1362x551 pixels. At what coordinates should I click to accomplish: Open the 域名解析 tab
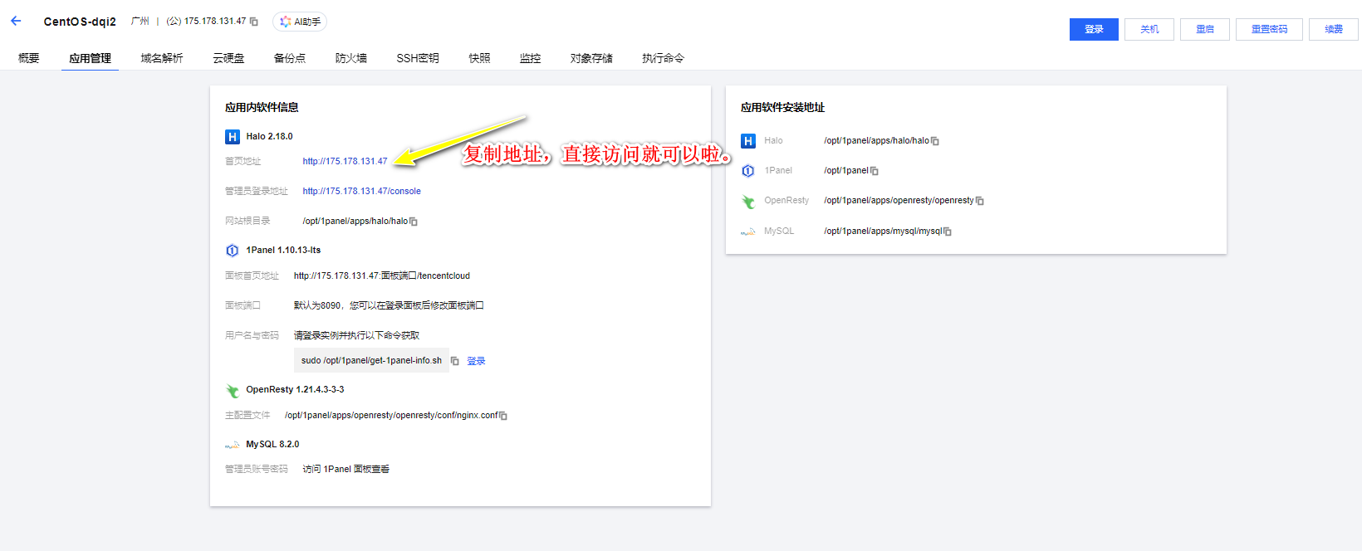[x=162, y=58]
